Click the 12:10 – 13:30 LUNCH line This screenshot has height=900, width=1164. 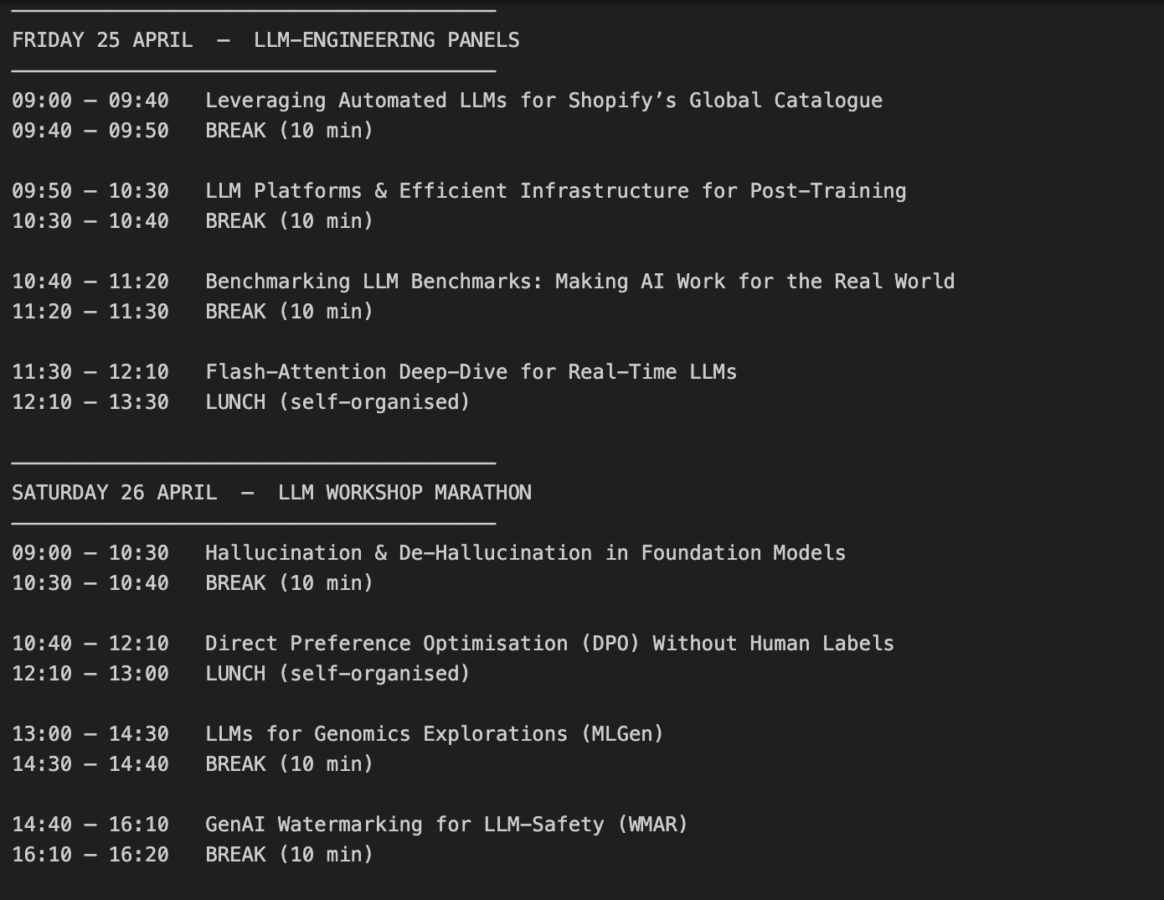[x=241, y=401]
